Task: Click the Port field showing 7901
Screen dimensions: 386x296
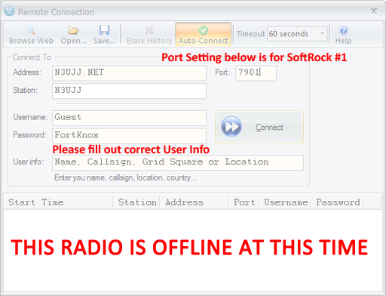Action: 256,73
